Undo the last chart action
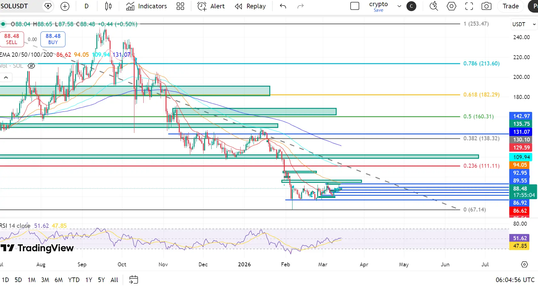538x287 pixels. coord(283,6)
